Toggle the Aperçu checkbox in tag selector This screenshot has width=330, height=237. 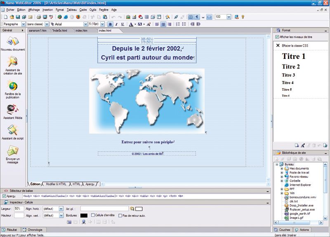point(4,196)
